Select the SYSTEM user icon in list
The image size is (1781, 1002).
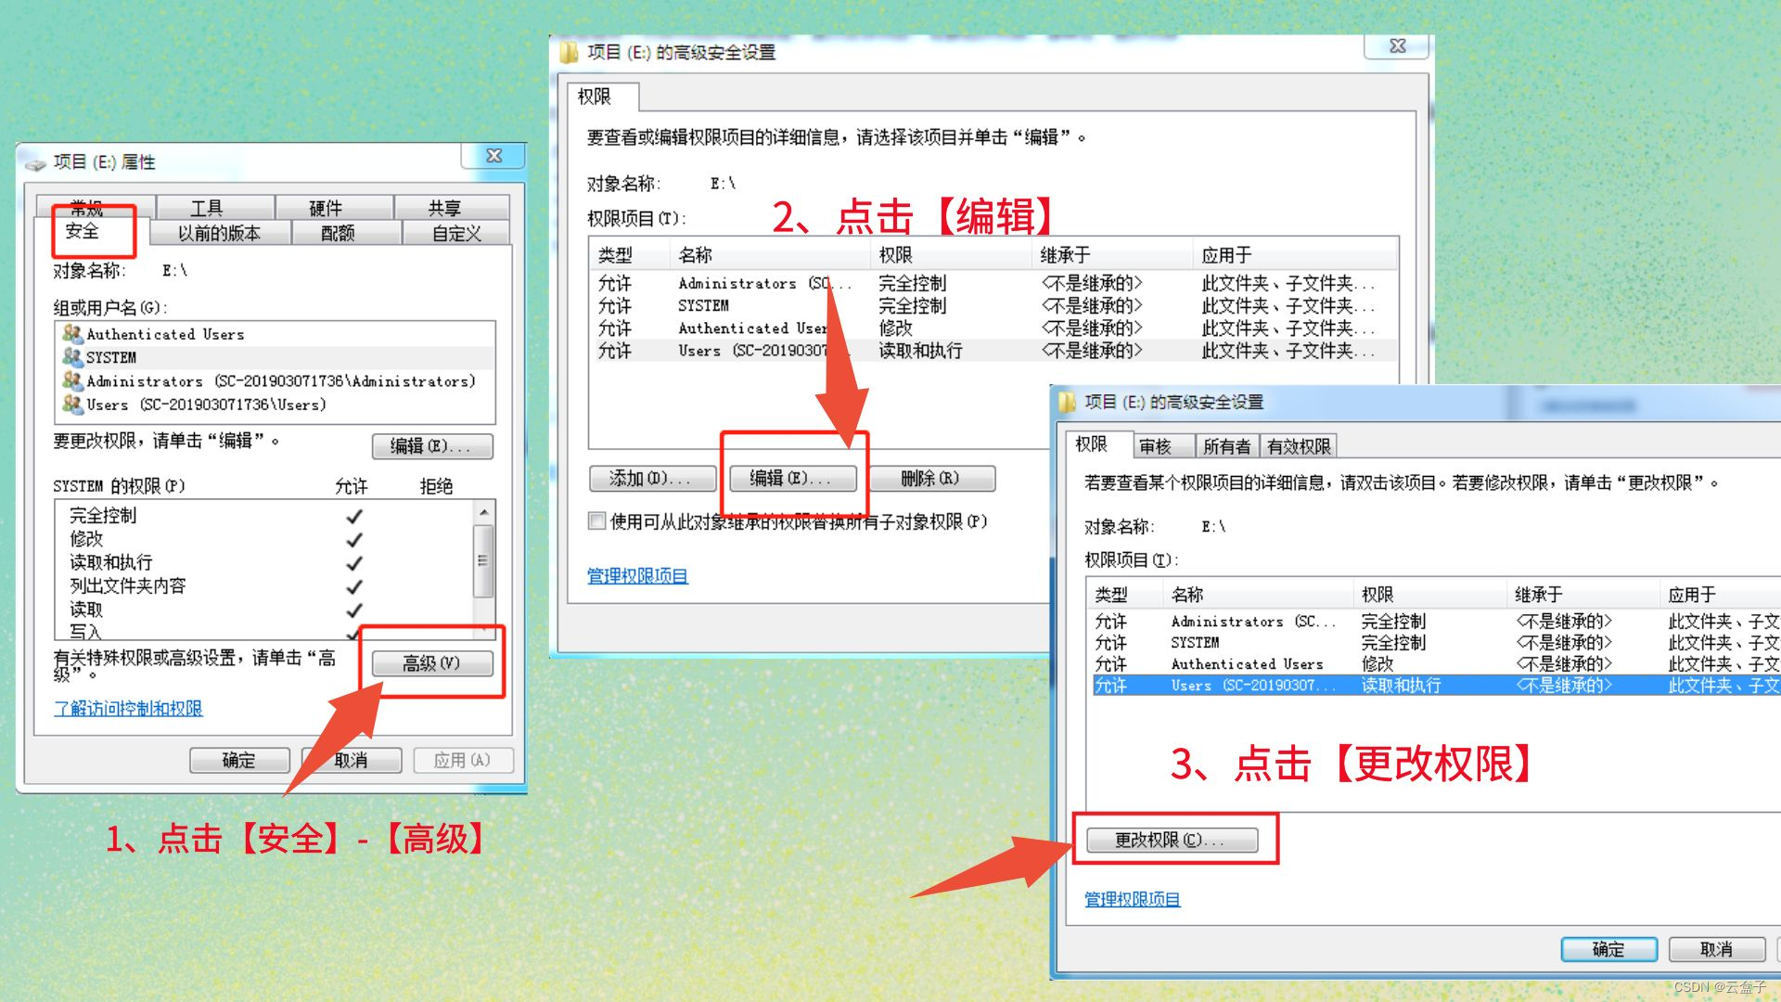pos(71,357)
